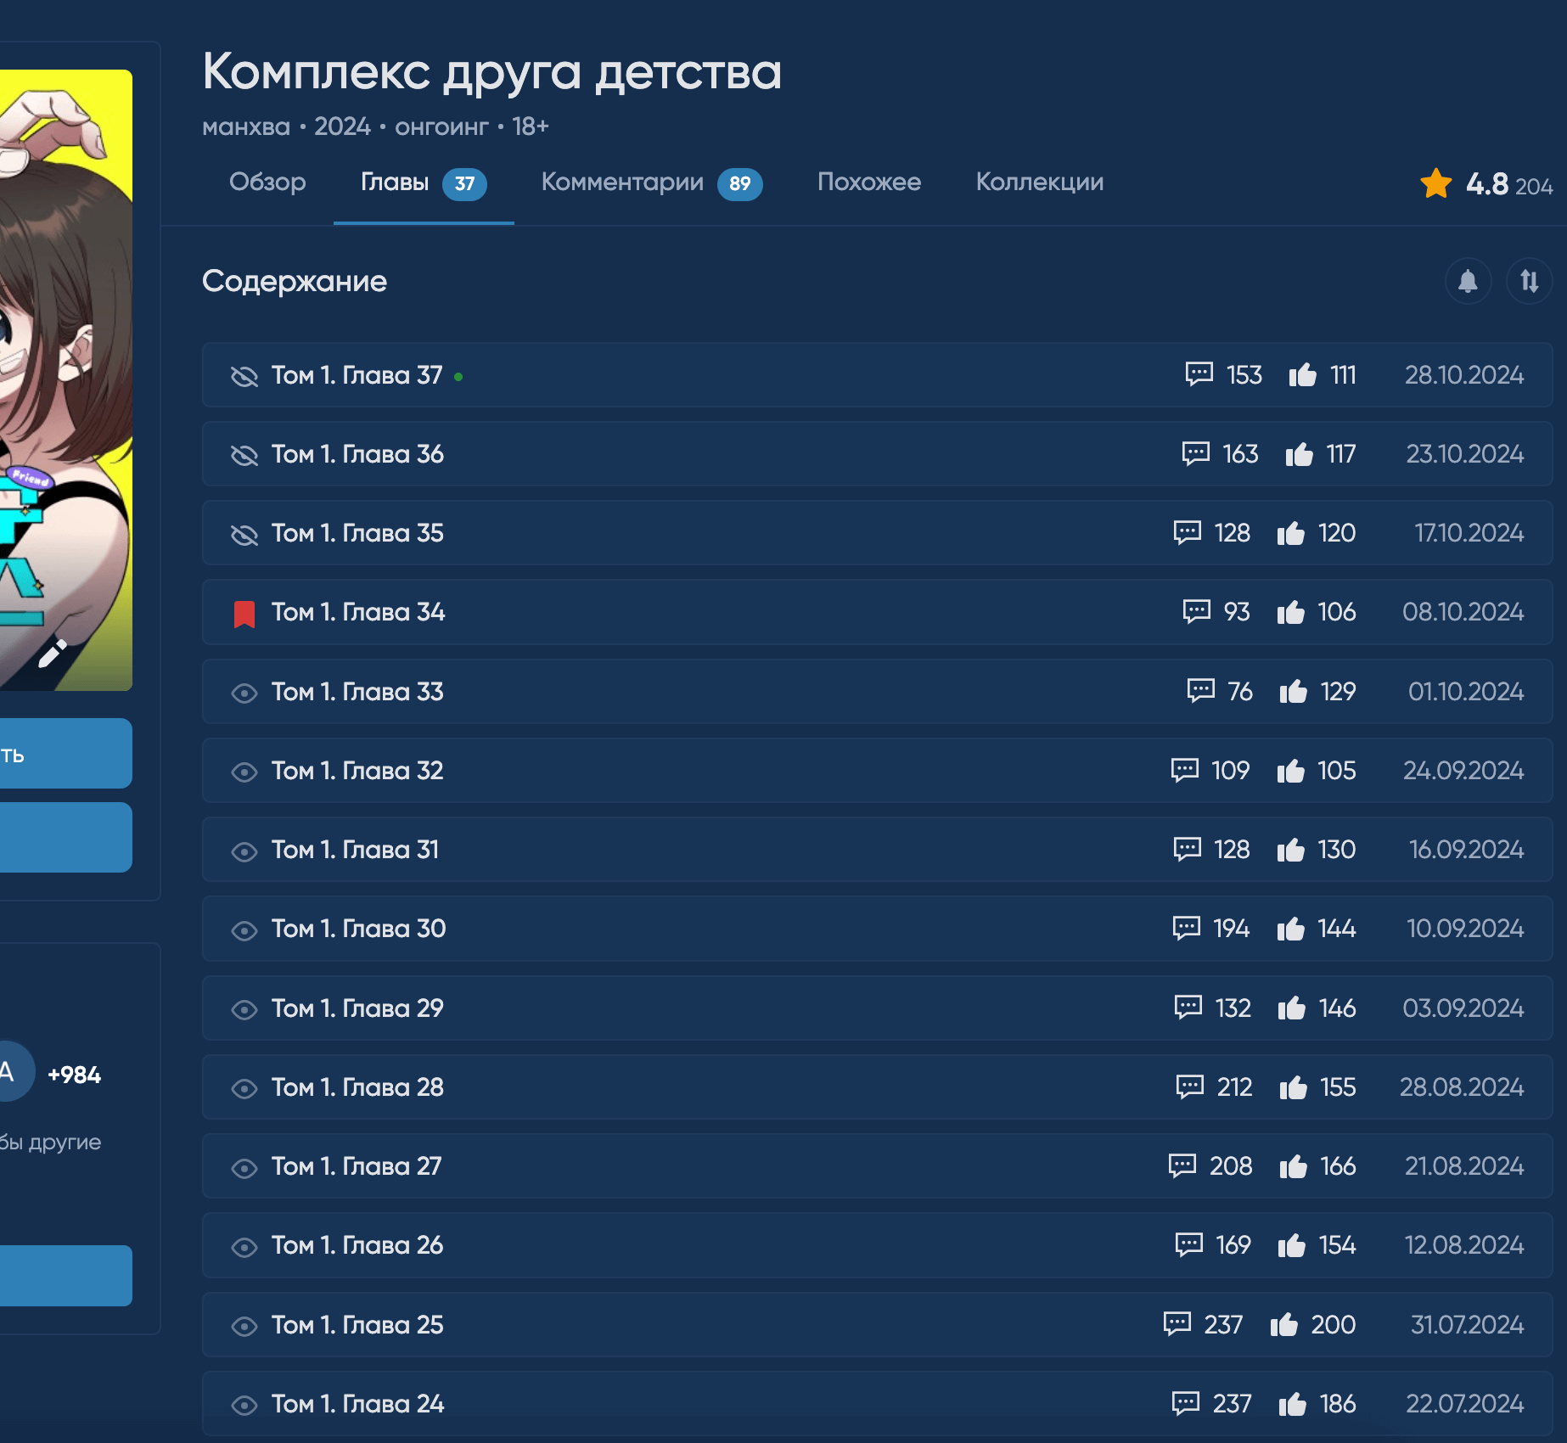Image resolution: width=1567 pixels, height=1443 pixels.
Task: Like Глава 37 with thumbs-up
Action: coord(1302,374)
